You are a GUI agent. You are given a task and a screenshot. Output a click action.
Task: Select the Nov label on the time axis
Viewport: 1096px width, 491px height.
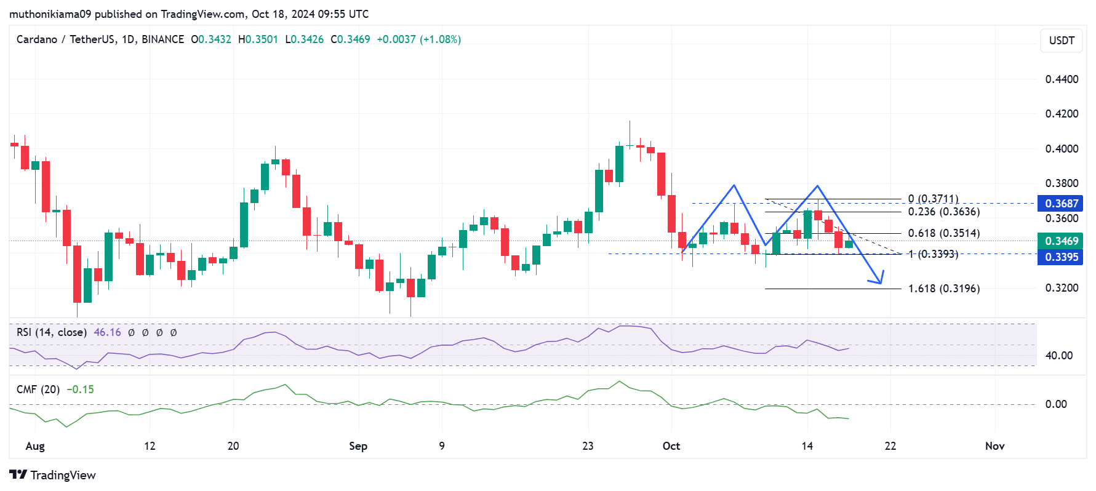pos(994,446)
